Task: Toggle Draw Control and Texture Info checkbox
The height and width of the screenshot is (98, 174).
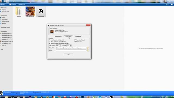Action: (x=50, y=40)
